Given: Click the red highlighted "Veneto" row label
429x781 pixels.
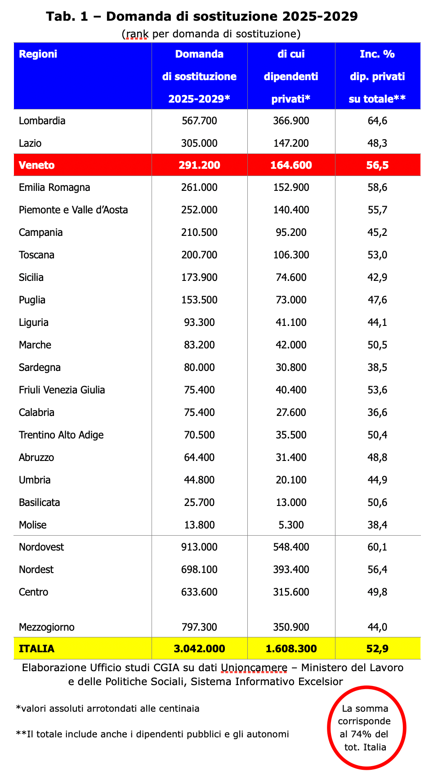Looking at the screenshot, I should pyautogui.click(x=37, y=165).
